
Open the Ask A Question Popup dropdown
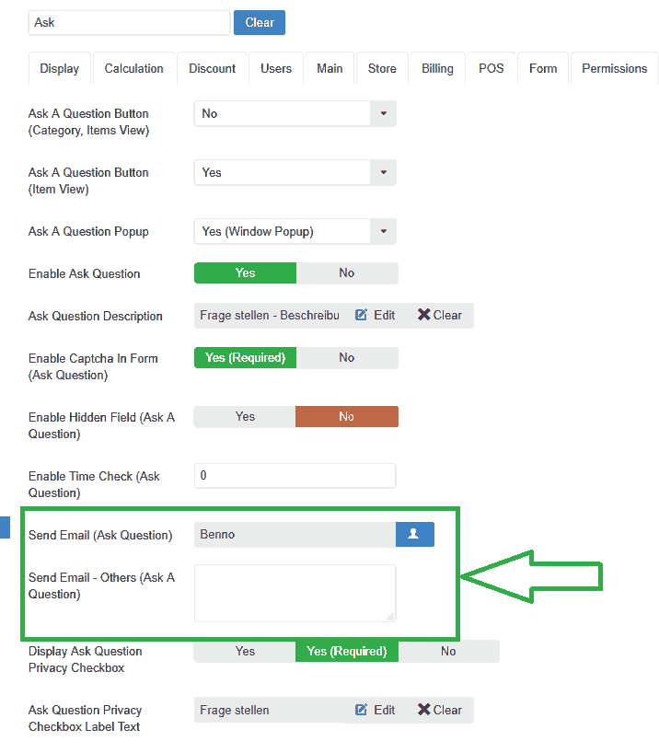pos(295,232)
